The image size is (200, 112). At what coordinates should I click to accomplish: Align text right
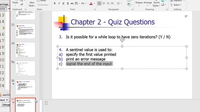point(108,3)
